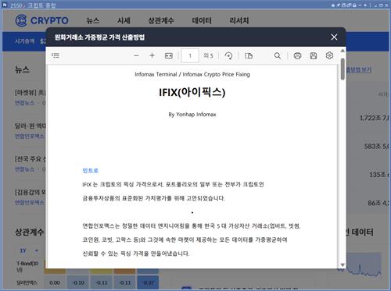Click the star favorite icon in title bar
Image resolution: width=391 pixels, height=291 pixels.
click(x=332, y=5)
